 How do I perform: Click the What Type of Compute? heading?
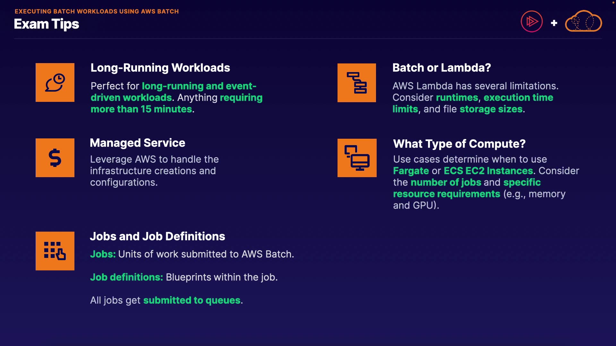point(459,144)
